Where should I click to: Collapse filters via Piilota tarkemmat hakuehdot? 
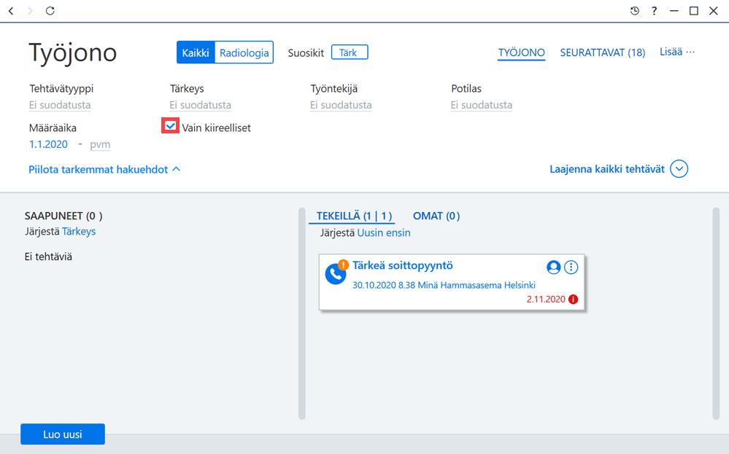pyautogui.click(x=104, y=170)
